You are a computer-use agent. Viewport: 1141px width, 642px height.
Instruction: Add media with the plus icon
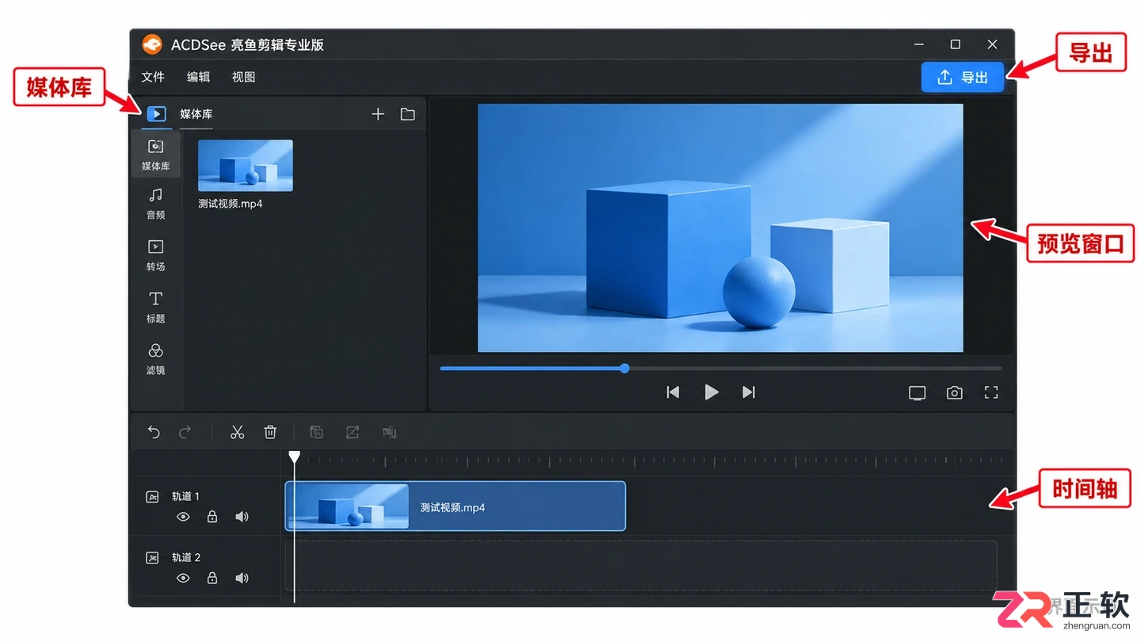pos(378,114)
